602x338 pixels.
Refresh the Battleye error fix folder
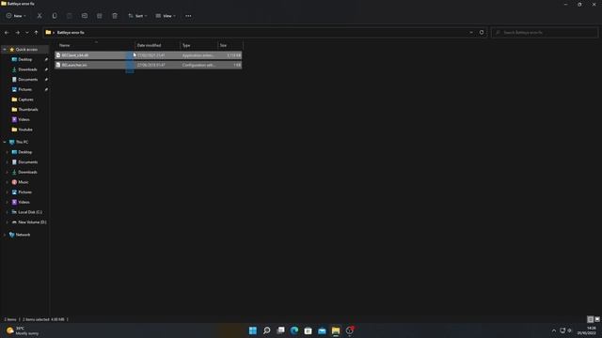click(482, 33)
